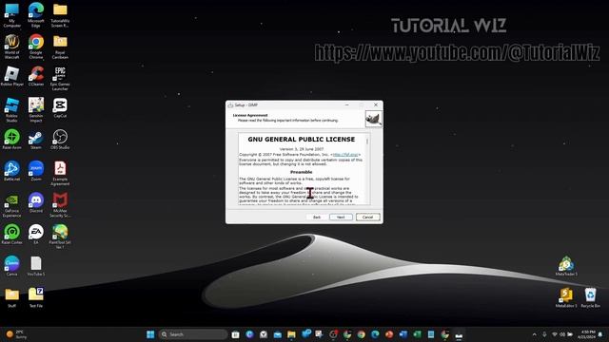Click the taskbar Search box
Viewport: 609px width, 342px height.
[193, 334]
